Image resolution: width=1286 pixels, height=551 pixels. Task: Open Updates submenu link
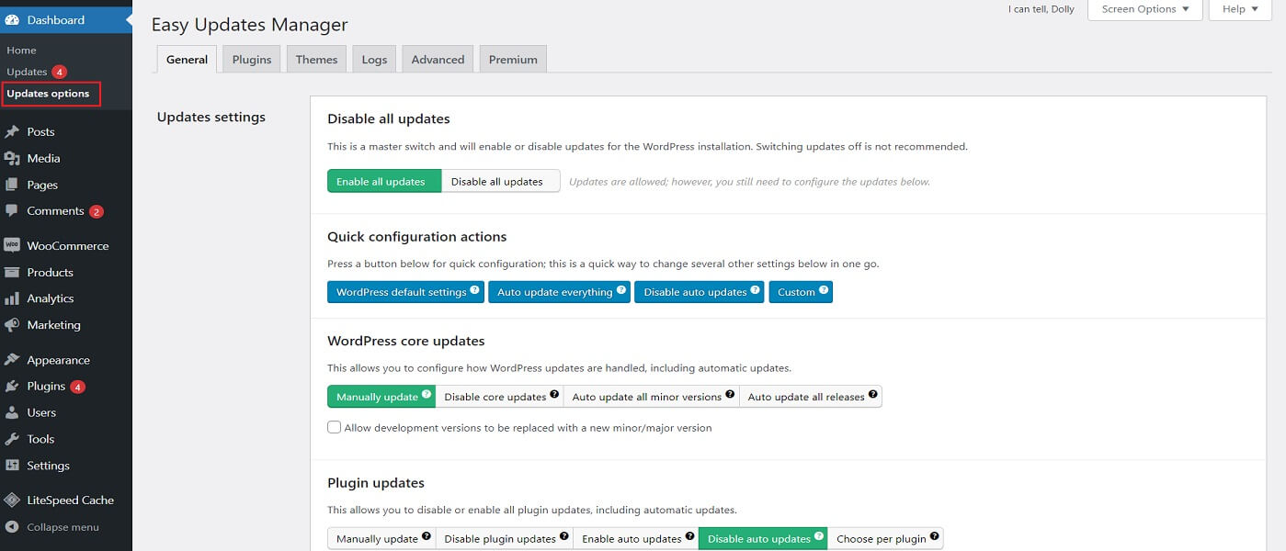27,72
